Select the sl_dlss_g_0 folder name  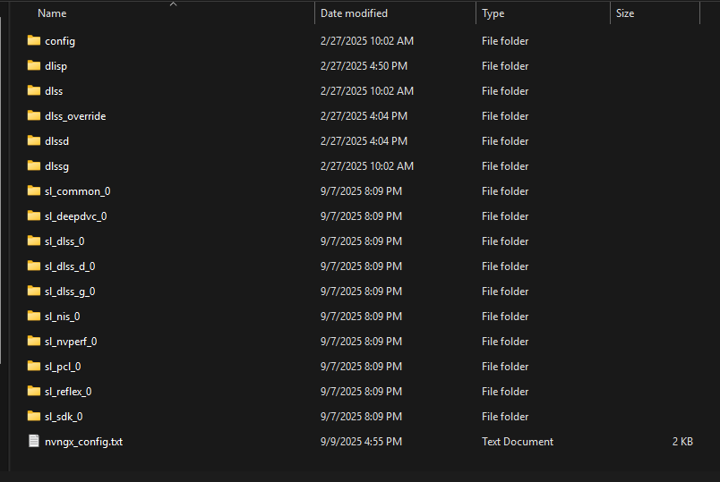click(x=70, y=292)
